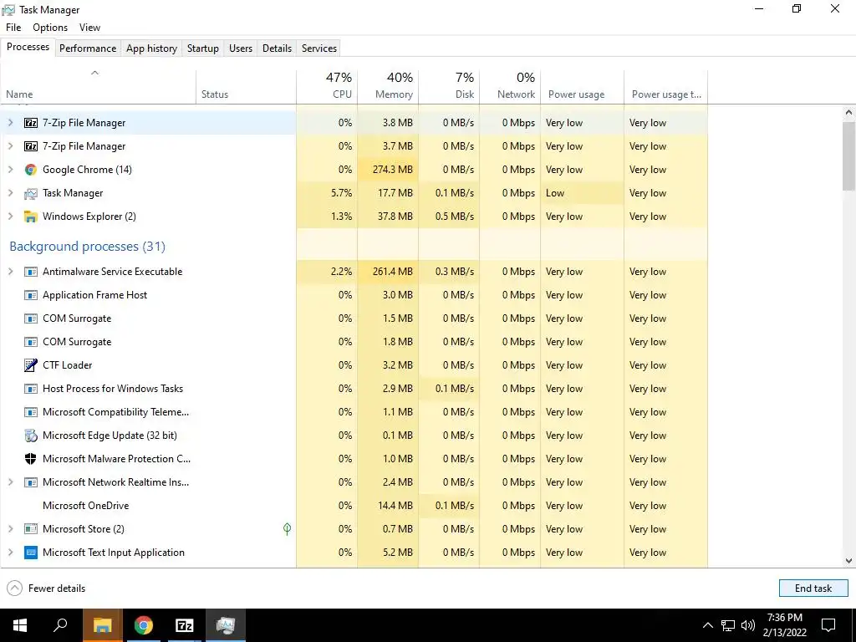This screenshot has width=856, height=642.
Task: Switch to the Startup tab
Action: [x=203, y=48]
